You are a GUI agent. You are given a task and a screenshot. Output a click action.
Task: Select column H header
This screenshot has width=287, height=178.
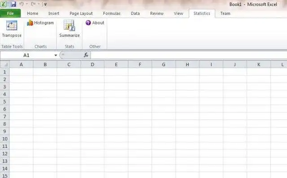click(187, 64)
